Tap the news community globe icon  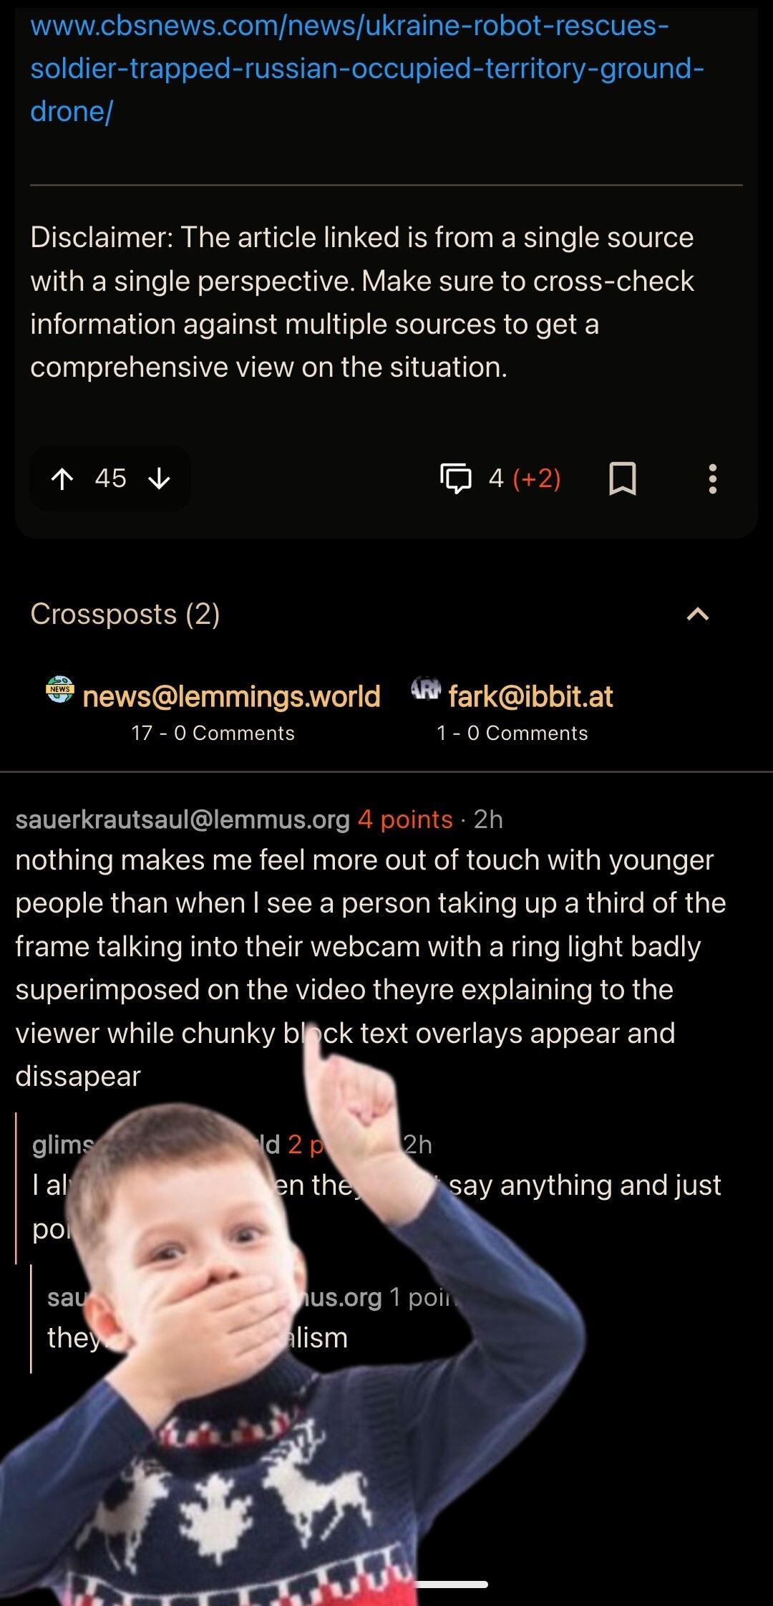coord(60,689)
